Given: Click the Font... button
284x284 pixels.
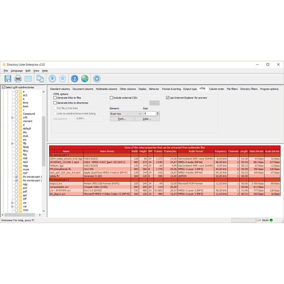Looking at the screenshot, I should (122, 119).
